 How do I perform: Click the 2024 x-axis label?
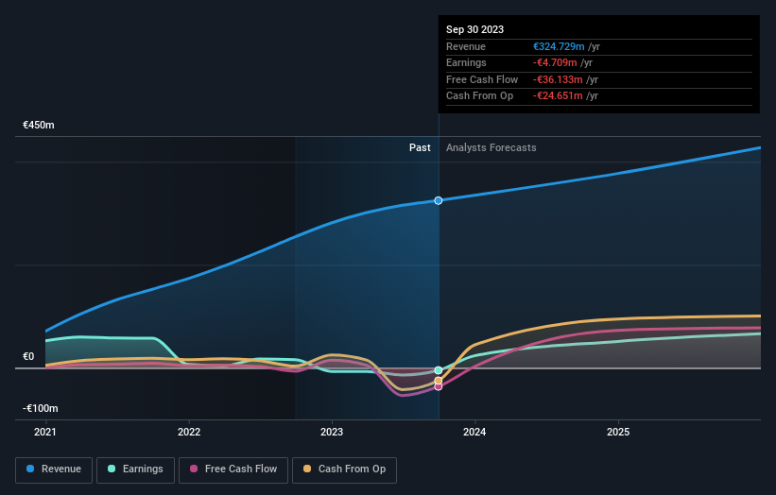(x=474, y=433)
